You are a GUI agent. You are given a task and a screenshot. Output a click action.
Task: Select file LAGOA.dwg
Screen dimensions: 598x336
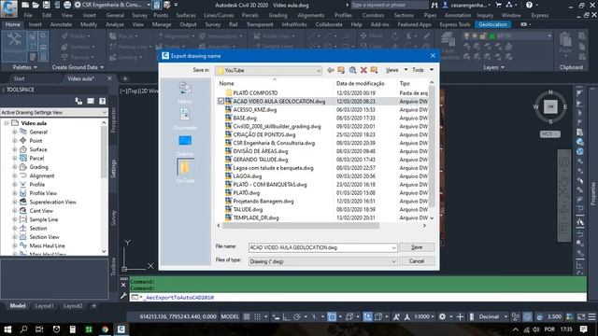[x=247, y=176]
